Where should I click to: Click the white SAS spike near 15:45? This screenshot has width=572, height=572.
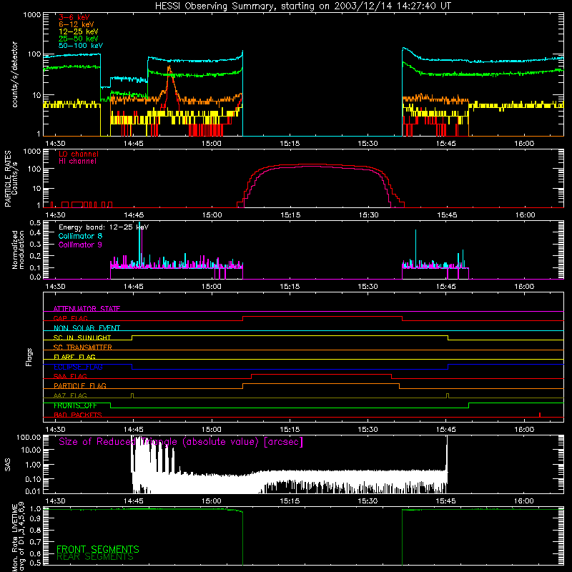point(447,454)
